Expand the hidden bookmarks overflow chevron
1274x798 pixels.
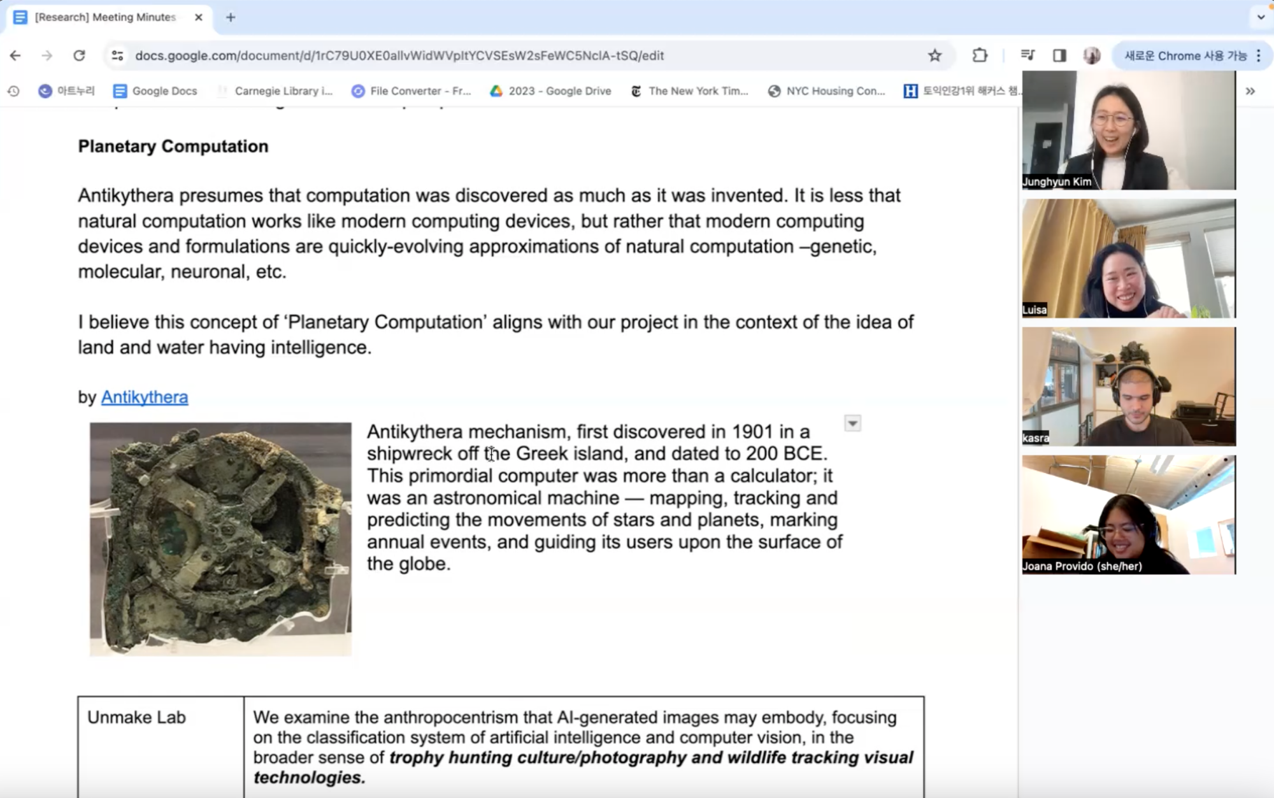click(1250, 91)
